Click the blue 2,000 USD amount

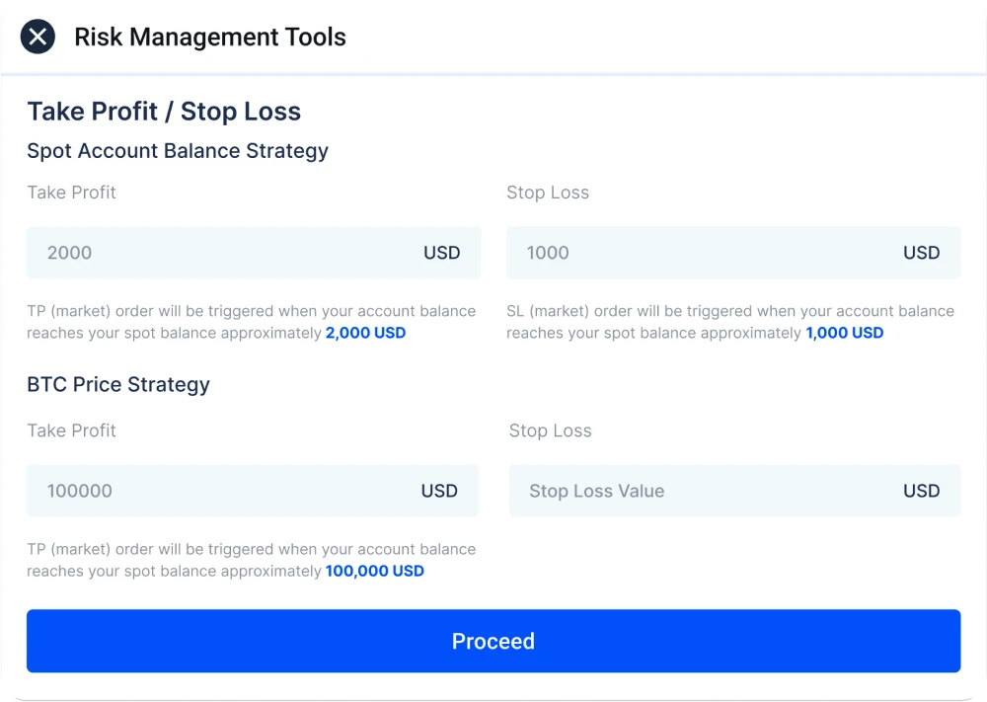click(365, 333)
